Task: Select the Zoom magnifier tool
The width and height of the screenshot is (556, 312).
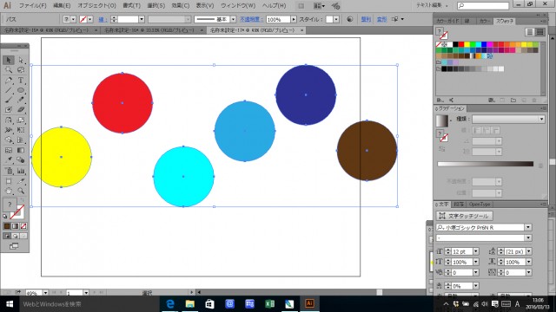Action: (21, 192)
